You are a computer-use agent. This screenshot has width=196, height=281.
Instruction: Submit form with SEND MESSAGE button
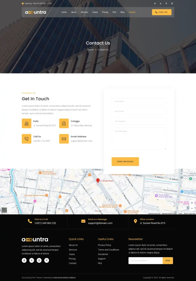coord(125,161)
